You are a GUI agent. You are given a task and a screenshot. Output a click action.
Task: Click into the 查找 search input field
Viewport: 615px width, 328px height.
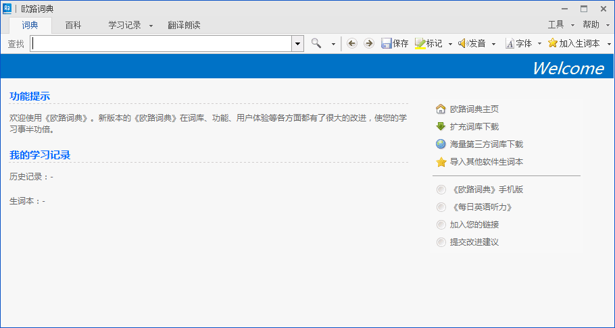tap(161, 43)
